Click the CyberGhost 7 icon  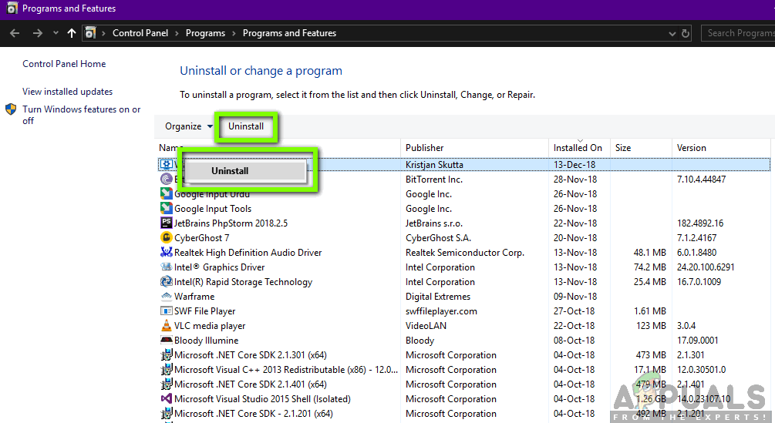(167, 237)
